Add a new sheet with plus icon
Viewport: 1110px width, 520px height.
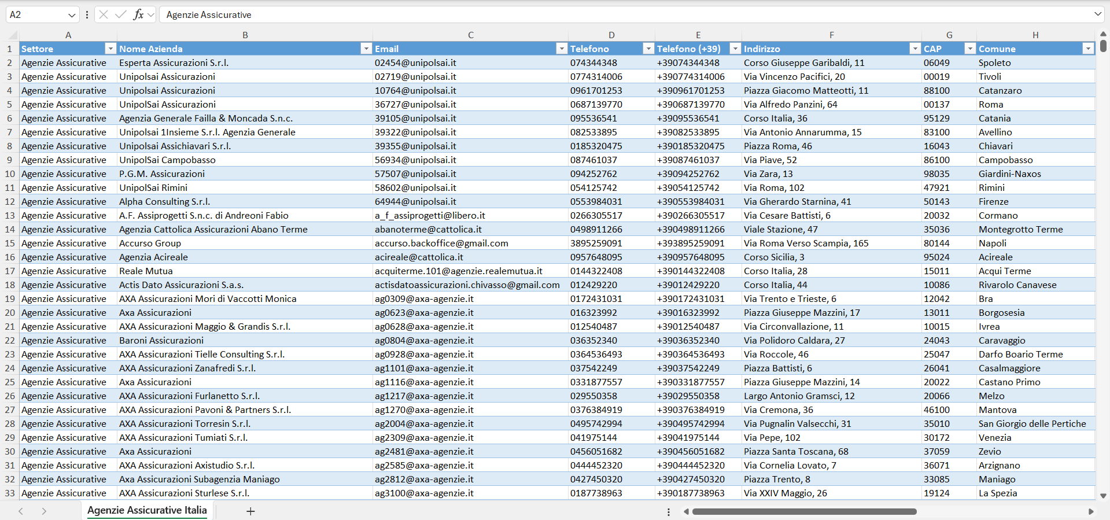[250, 511]
